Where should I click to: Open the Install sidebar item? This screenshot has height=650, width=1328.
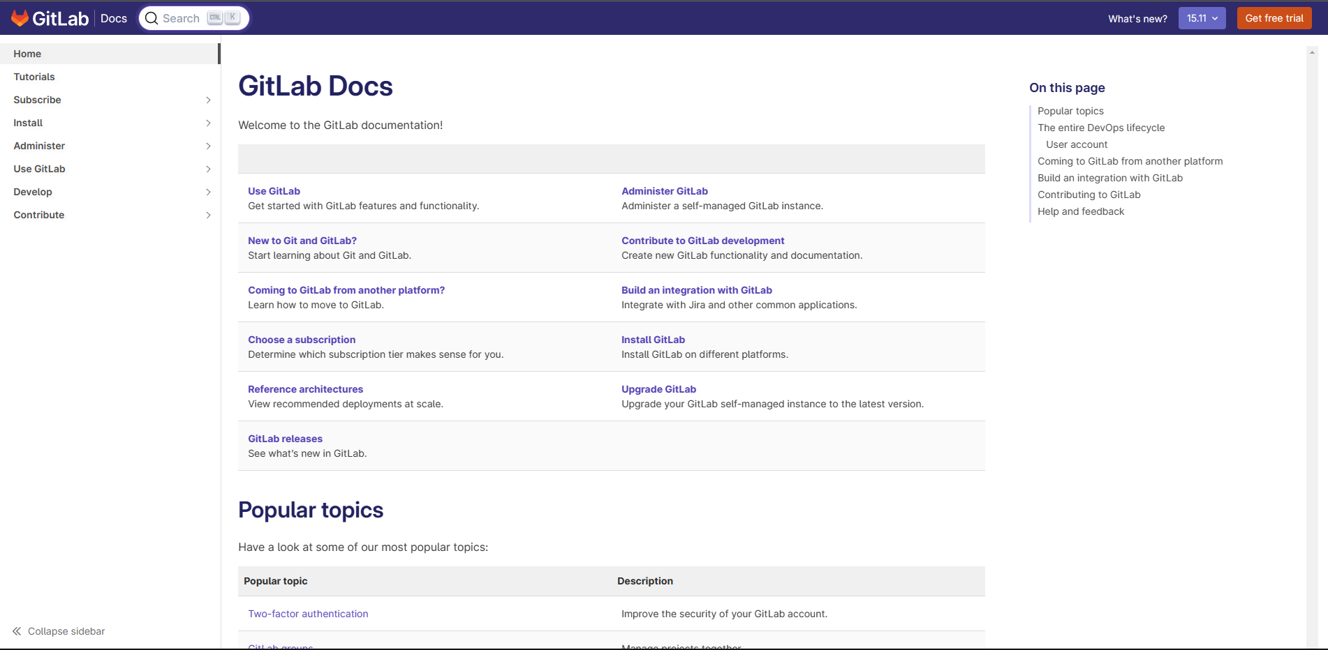coord(28,123)
